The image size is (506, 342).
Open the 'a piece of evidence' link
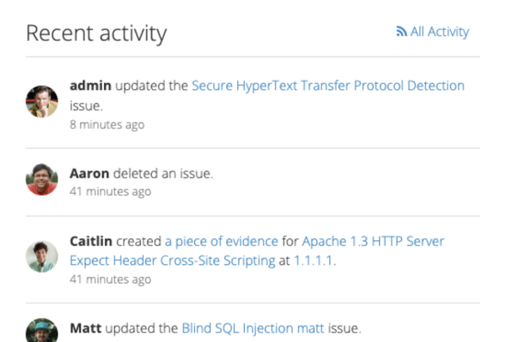click(222, 241)
